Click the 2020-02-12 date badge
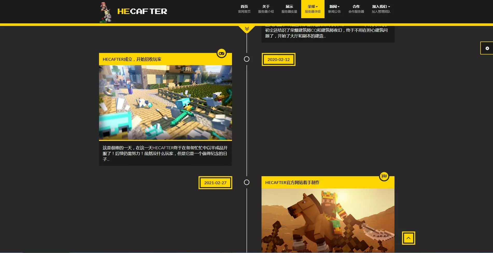493x253 pixels. 278,59
